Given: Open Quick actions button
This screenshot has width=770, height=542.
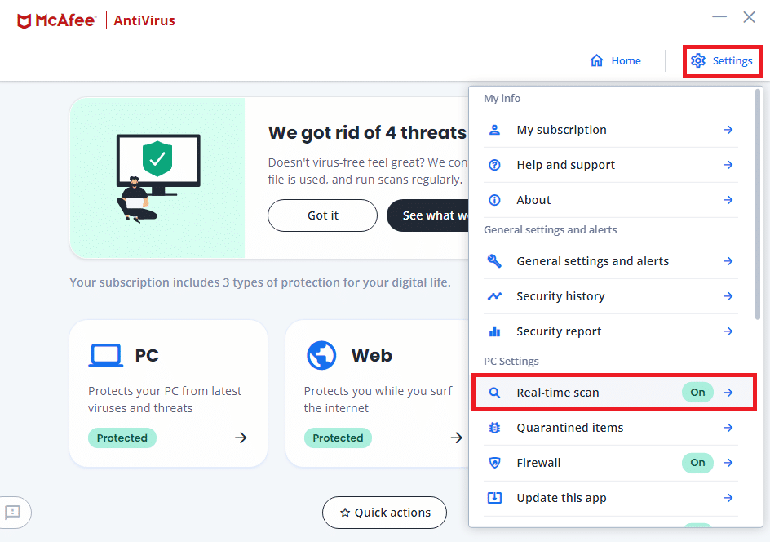Looking at the screenshot, I should click(384, 513).
